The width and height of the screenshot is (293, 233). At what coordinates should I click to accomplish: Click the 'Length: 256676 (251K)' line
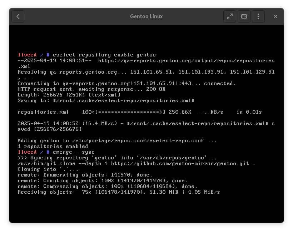(x=69, y=95)
